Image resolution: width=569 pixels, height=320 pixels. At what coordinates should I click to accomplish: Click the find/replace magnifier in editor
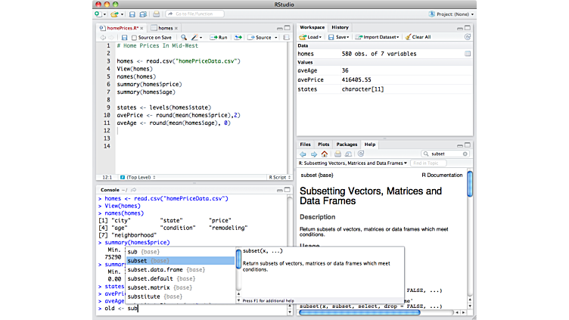click(184, 37)
